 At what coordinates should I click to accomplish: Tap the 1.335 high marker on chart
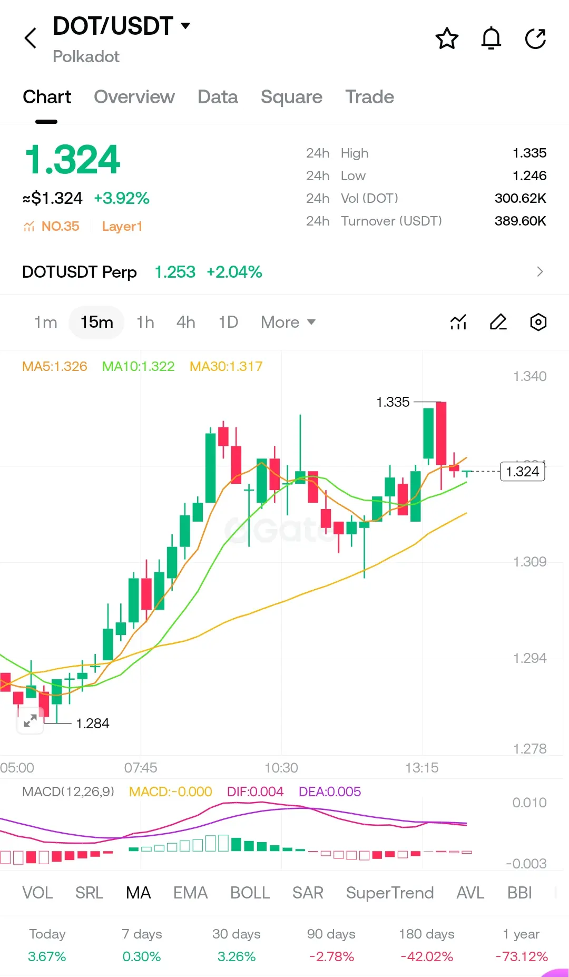click(x=393, y=402)
